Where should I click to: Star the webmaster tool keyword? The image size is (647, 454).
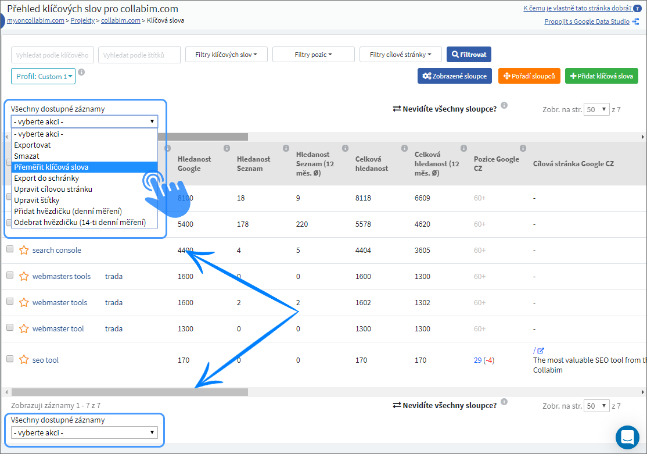24,329
